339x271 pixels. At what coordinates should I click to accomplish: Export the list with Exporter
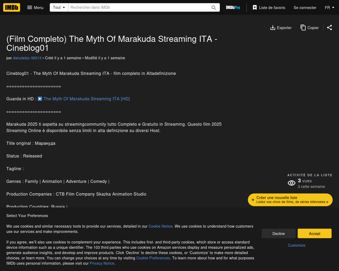point(281,28)
